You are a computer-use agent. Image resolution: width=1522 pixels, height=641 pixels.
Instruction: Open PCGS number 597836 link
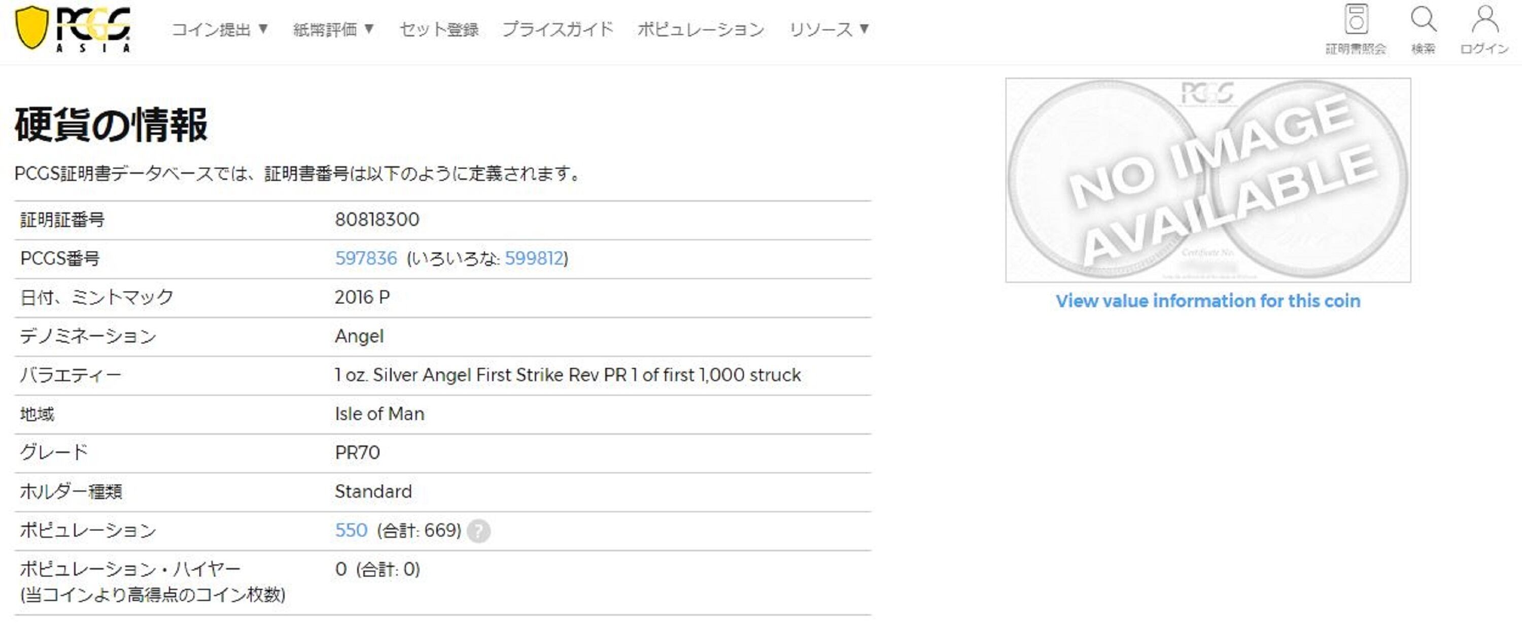(366, 258)
